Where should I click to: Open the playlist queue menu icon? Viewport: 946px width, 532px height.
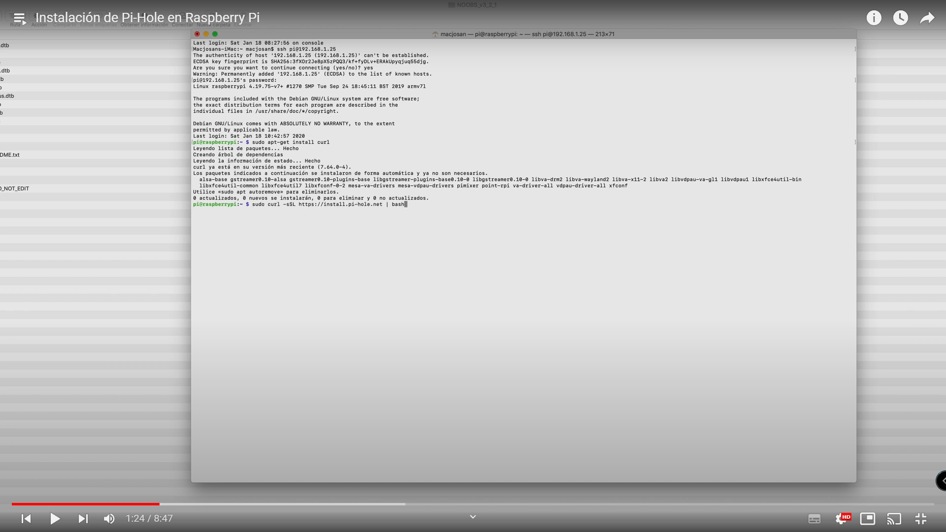click(x=19, y=19)
